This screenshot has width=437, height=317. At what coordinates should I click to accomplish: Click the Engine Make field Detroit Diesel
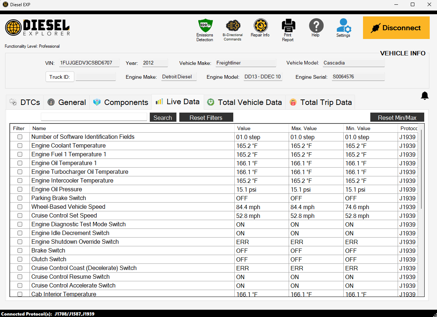click(179, 77)
